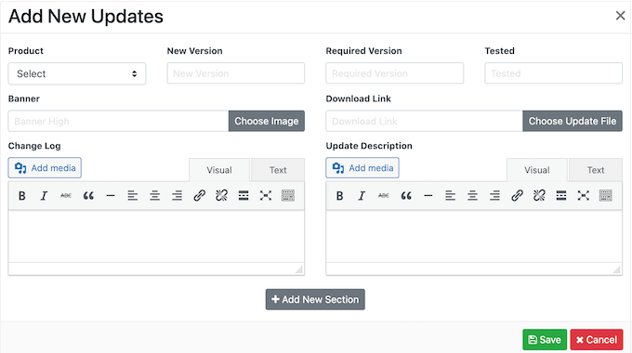Click Italic in the Change Log editor
This screenshot has width=632, height=353.
coord(44,196)
